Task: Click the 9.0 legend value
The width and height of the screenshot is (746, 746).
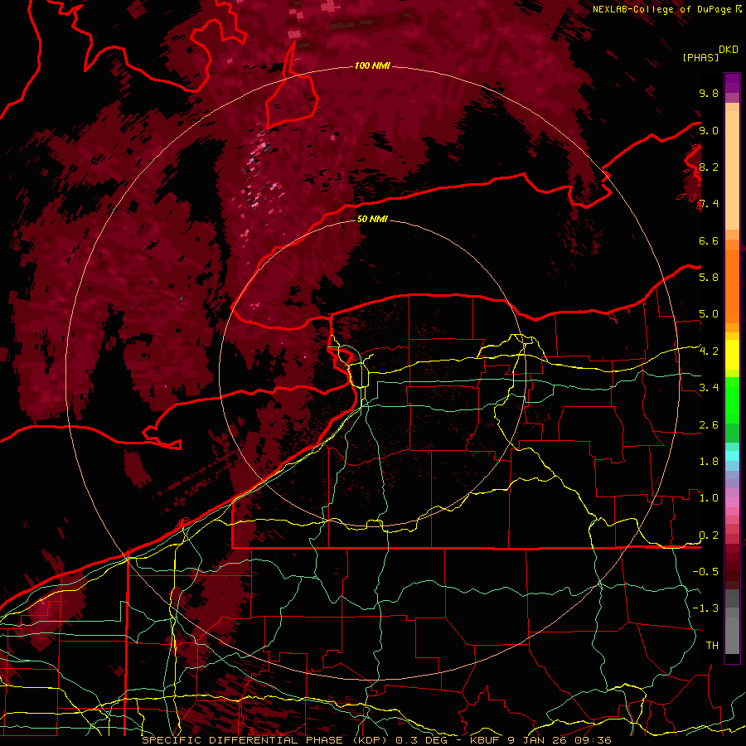Action: click(x=709, y=130)
